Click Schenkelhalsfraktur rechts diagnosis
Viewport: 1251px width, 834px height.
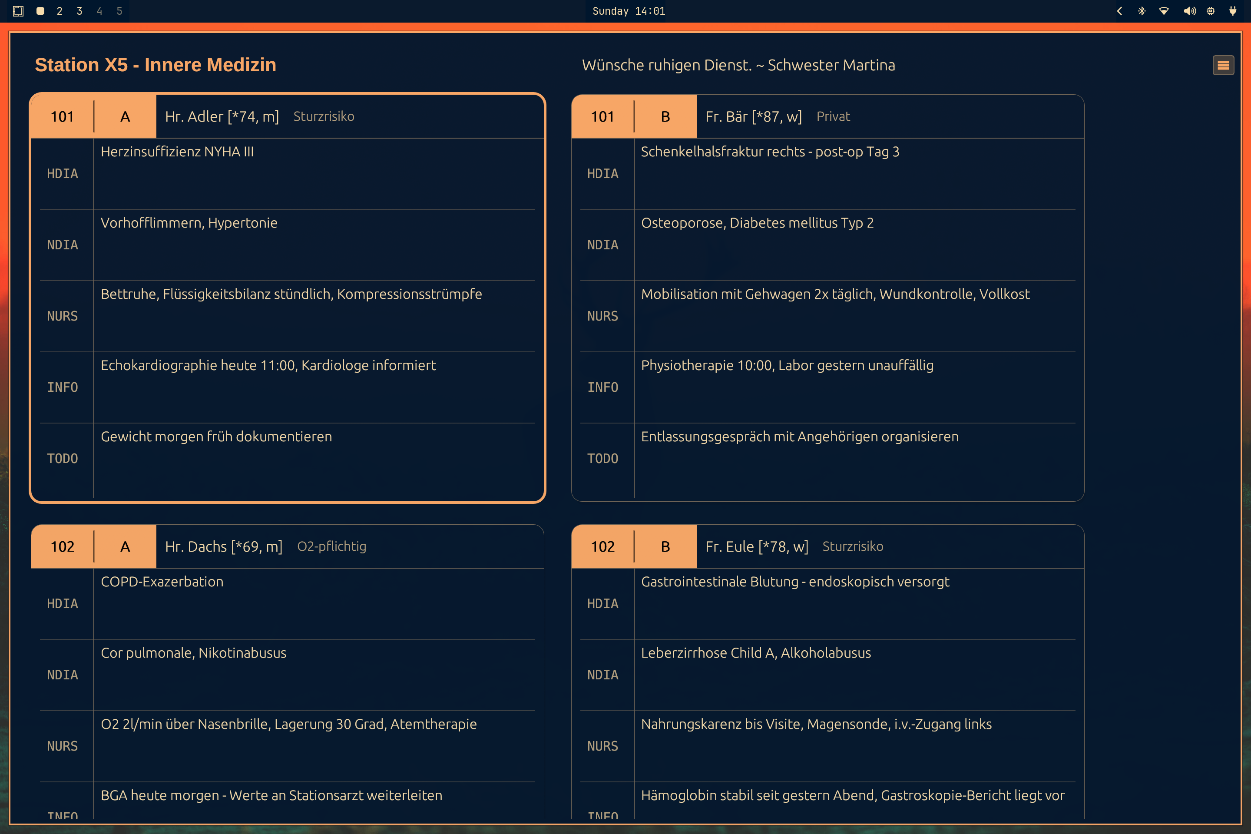click(770, 152)
